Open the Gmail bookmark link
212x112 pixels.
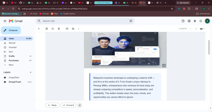coord(33,14)
